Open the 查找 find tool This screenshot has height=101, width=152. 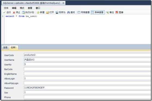71,12
